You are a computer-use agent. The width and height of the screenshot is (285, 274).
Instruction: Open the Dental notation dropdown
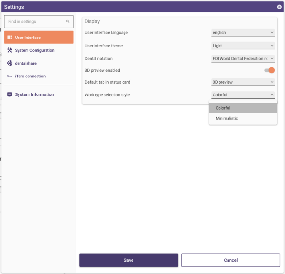tap(243, 59)
